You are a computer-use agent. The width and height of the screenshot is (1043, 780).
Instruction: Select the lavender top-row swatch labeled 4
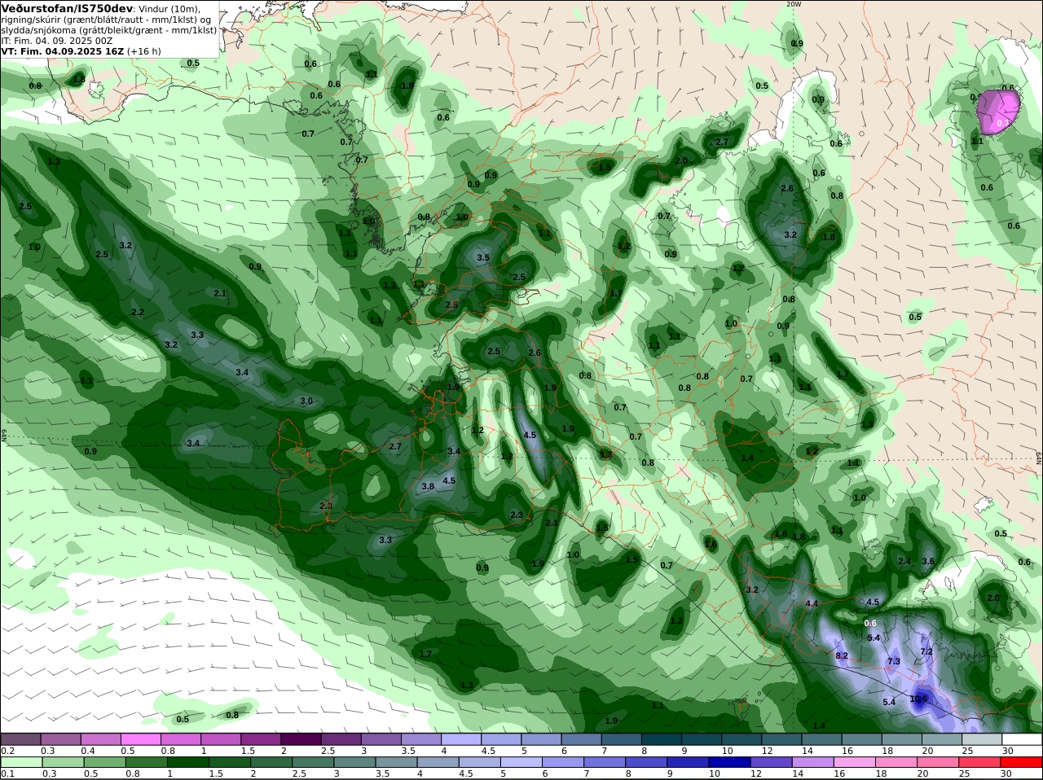(x=460, y=739)
